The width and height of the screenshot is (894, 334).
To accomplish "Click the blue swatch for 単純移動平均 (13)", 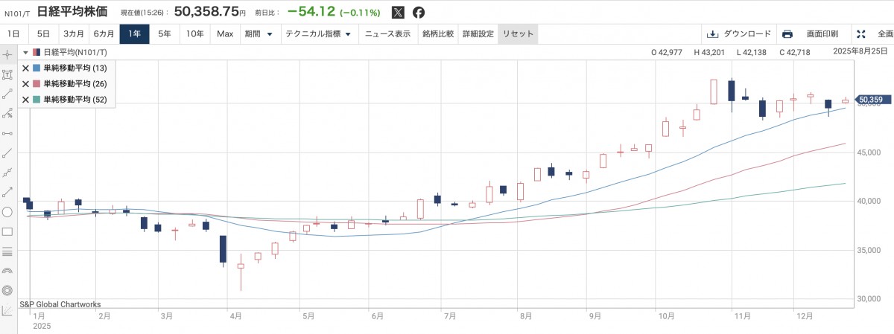I will (x=37, y=68).
